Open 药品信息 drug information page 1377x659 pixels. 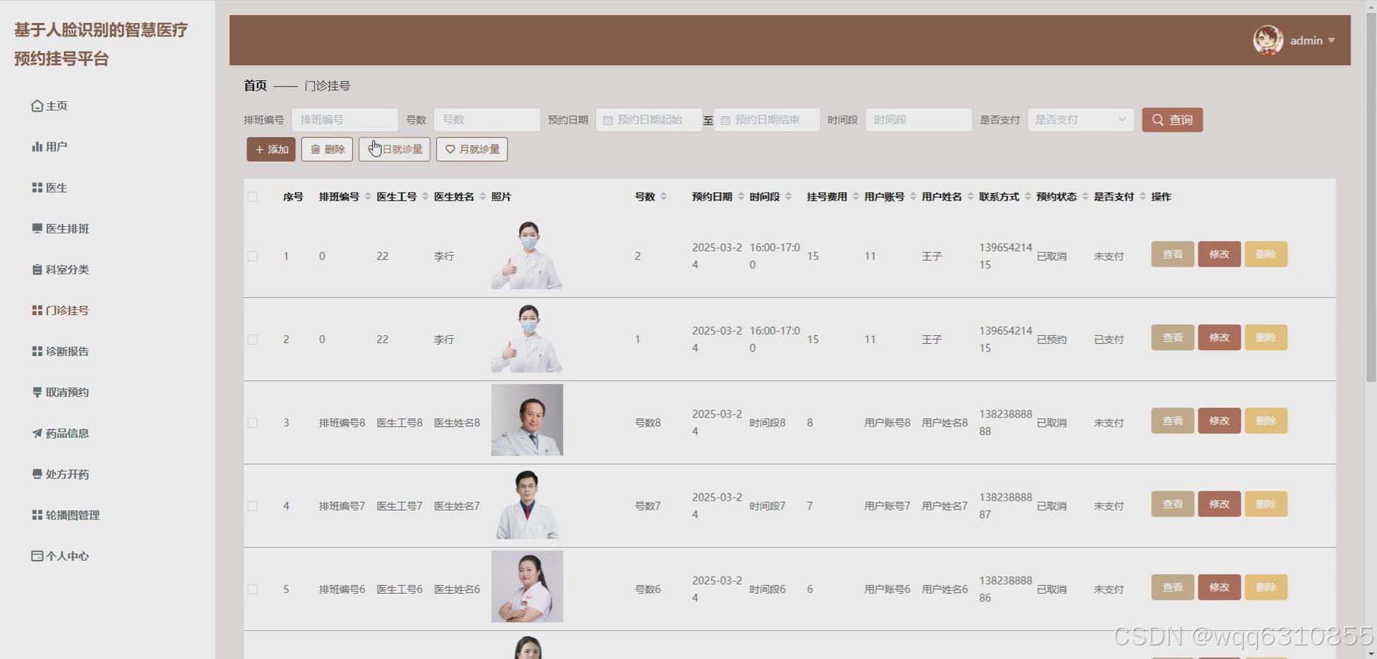tap(67, 433)
